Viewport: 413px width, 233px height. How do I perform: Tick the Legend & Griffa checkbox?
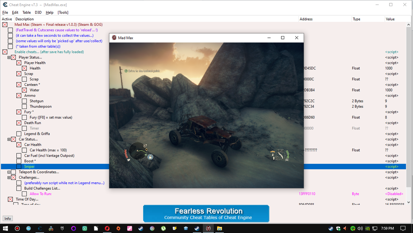(x=19, y=134)
